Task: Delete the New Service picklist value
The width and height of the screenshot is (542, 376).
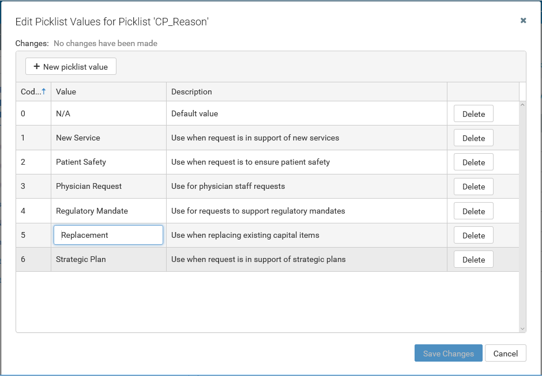Action: 473,138
